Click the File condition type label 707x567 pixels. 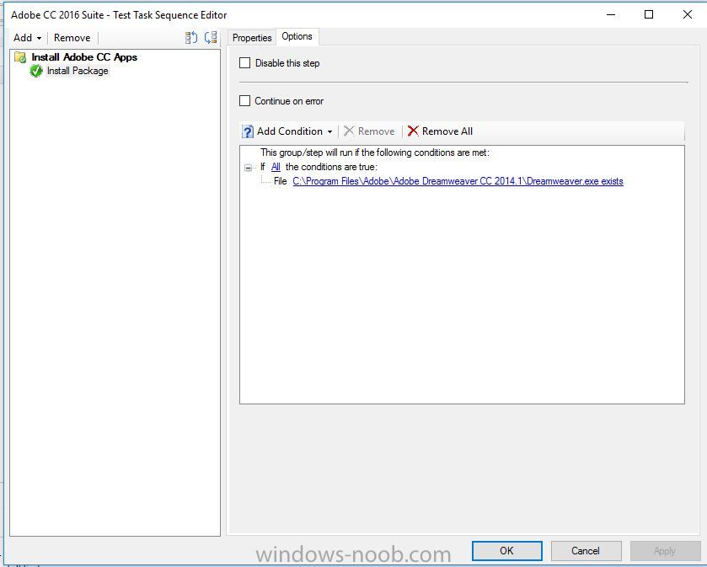[280, 181]
